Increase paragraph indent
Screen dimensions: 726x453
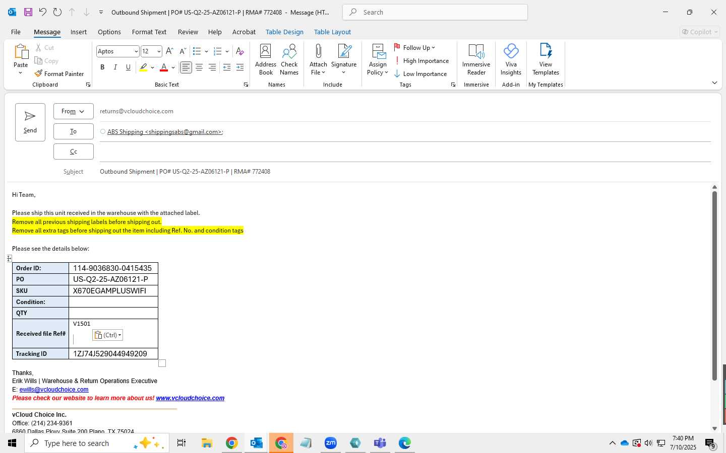coord(240,67)
